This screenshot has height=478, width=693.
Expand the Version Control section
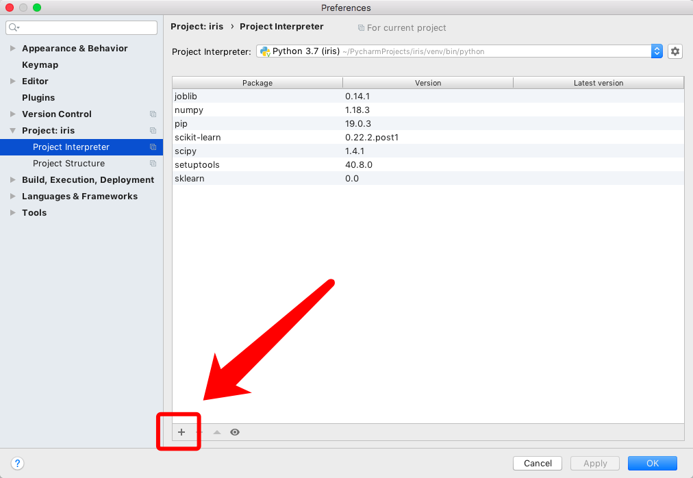pos(12,114)
